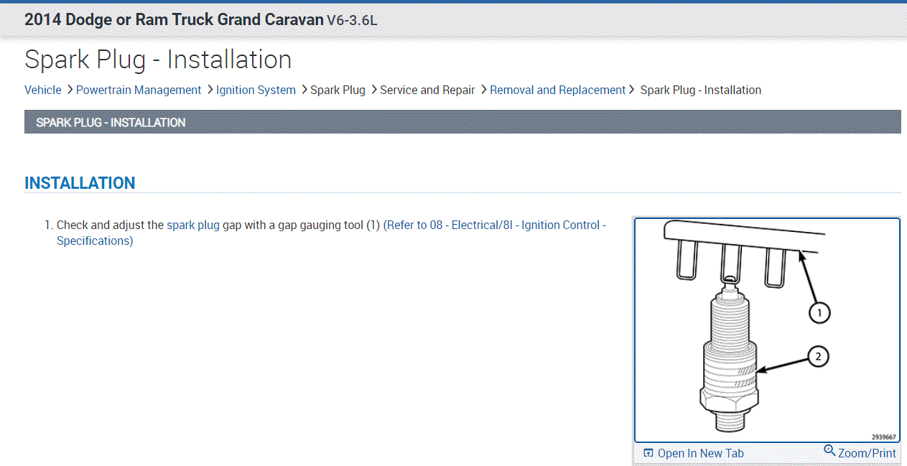Click the INSTALLATION section heading
This screenshot has height=466, width=907.
pyautogui.click(x=80, y=183)
